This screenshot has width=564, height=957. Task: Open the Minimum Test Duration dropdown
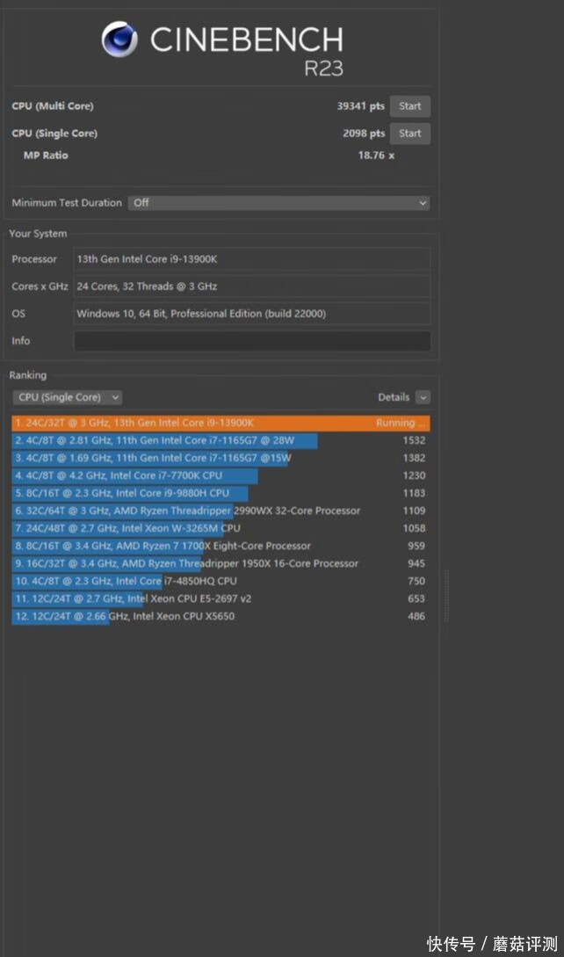(x=279, y=203)
